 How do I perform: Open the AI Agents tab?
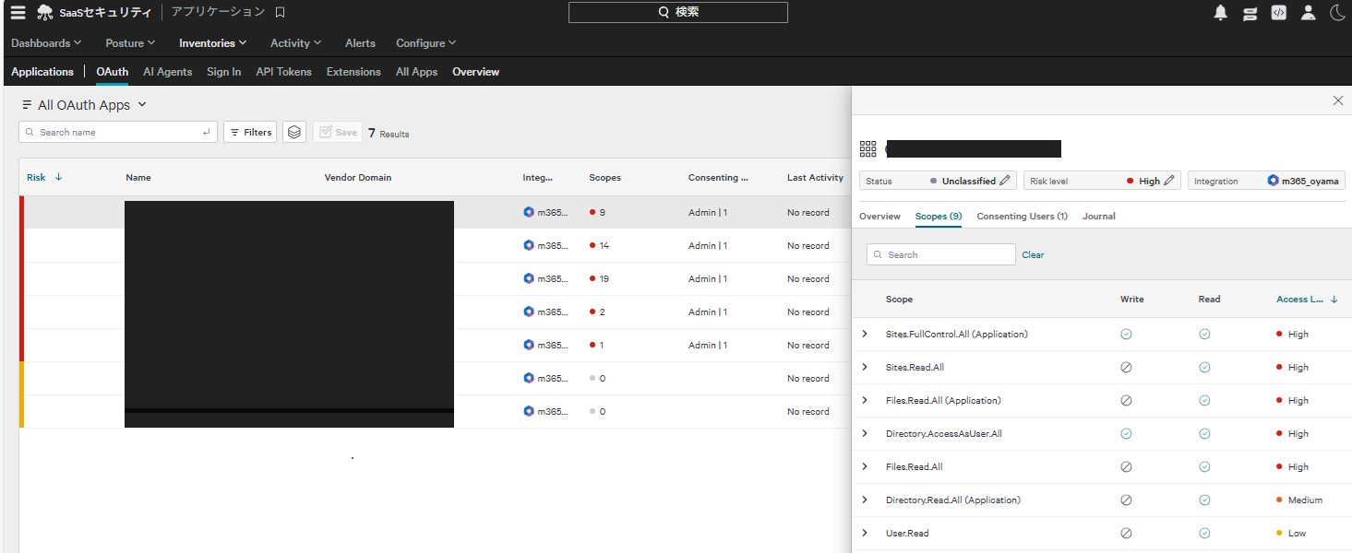pyautogui.click(x=167, y=72)
